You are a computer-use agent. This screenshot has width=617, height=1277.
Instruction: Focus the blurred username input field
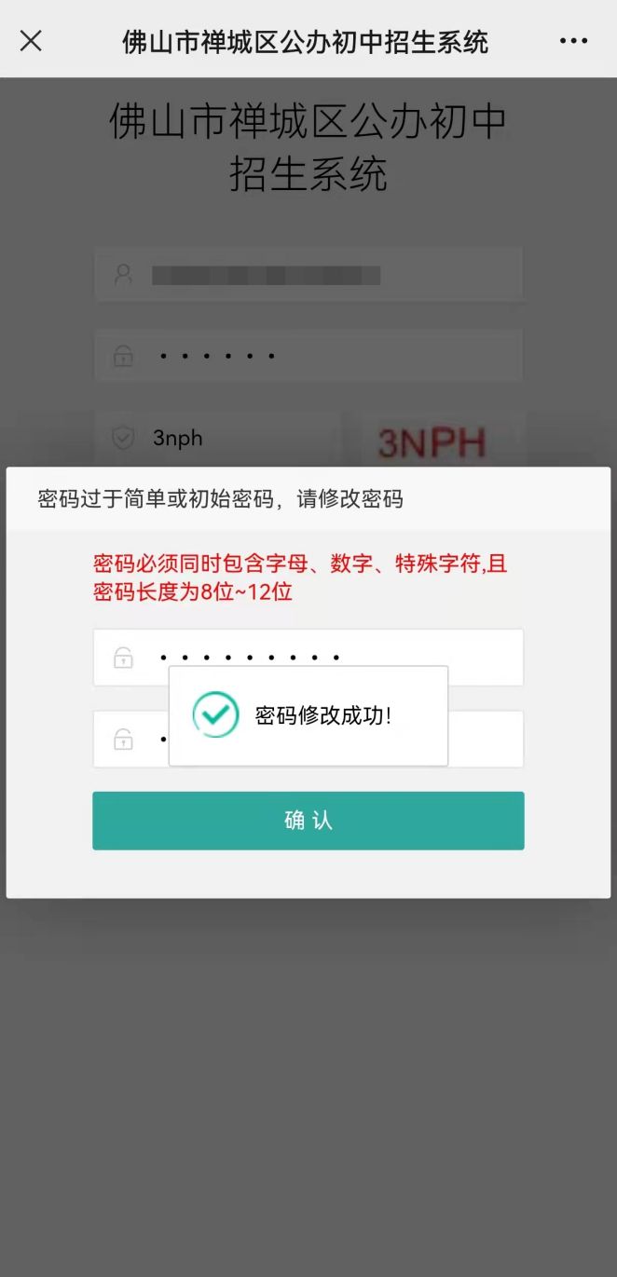[308, 275]
